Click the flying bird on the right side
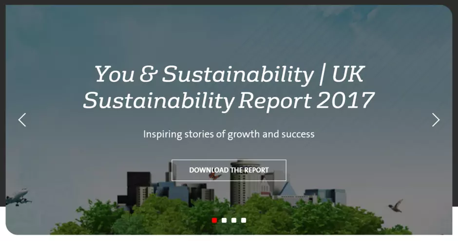Image resolution: width=458 pixels, height=241 pixels. (396, 205)
